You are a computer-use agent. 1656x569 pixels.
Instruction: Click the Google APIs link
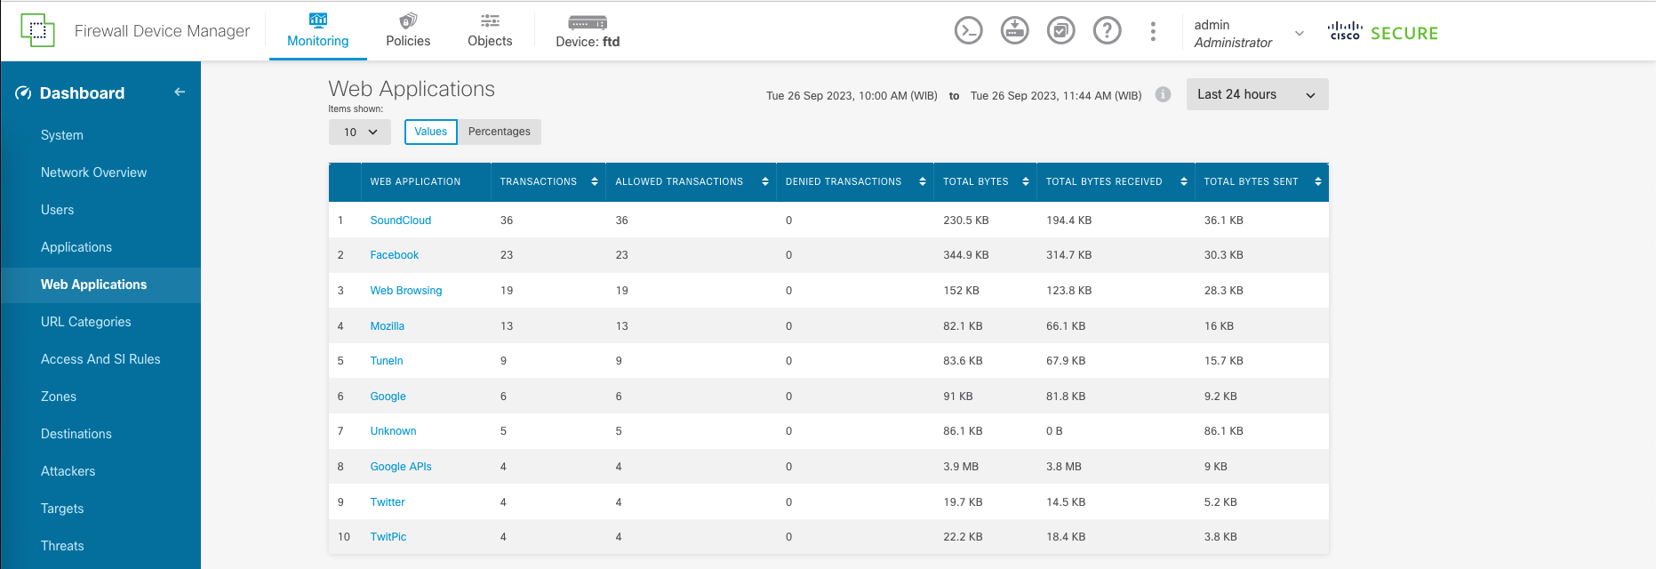pyautogui.click(x=400, y=467)
